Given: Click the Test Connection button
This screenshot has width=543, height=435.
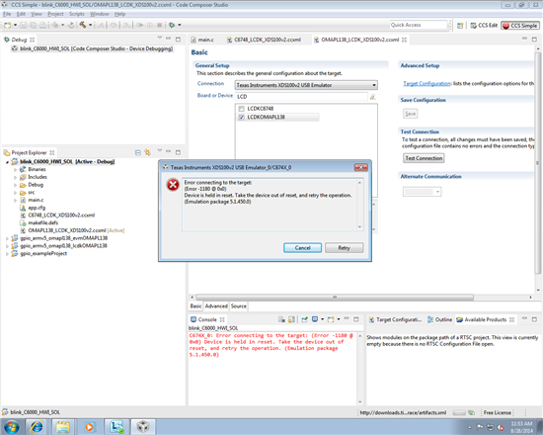Looking at the screenshot, I should point(424,158).
